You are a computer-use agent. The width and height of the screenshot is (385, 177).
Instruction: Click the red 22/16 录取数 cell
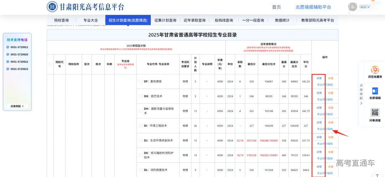click(x=240, y=140)
